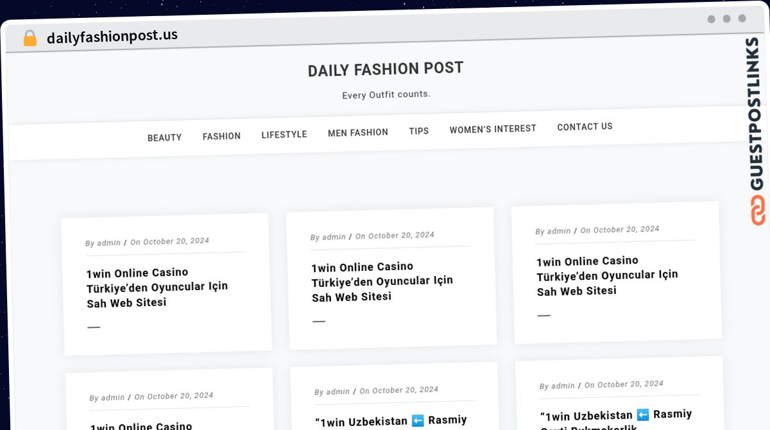Open the Fashion menu item
This screenshot has width=770, height=430.
coord(221,136)
